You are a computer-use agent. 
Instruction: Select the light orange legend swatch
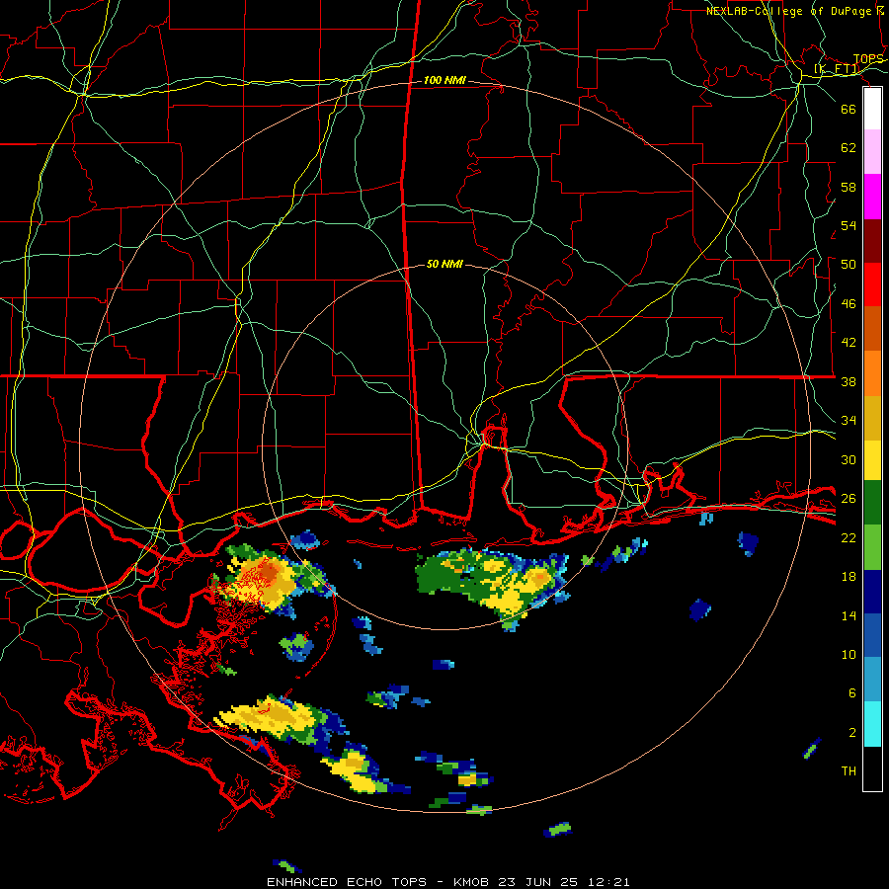tap(872, 373)
